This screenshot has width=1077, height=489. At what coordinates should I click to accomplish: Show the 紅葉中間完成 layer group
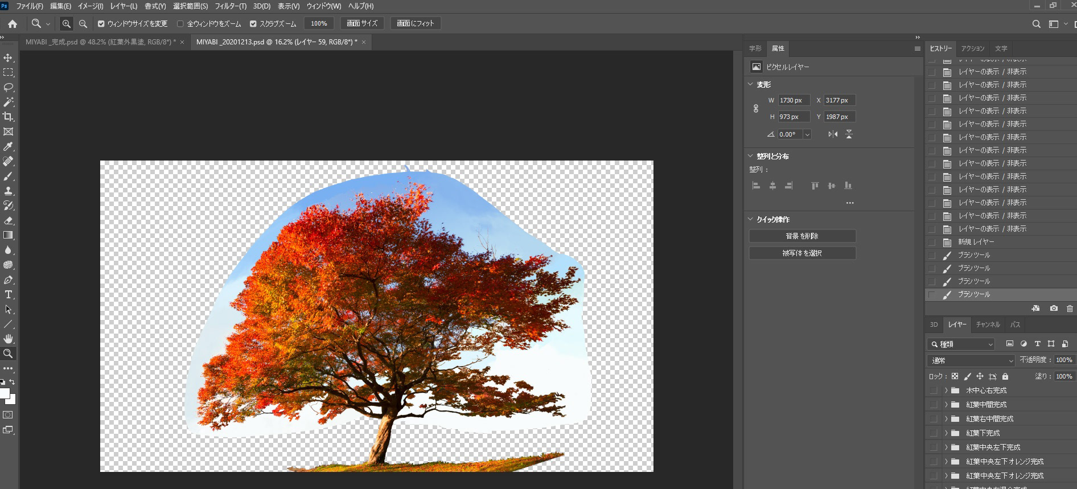coord(933,405)
